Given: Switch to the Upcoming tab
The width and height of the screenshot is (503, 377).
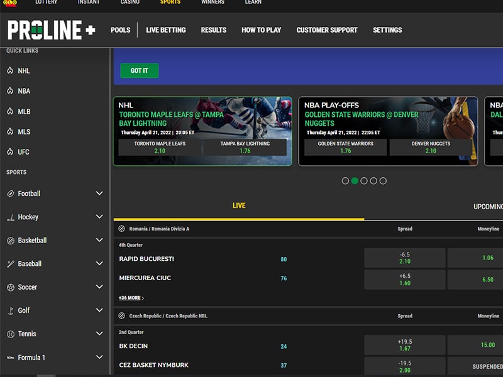Looking at the screenshot, I should click(x=488, y=207).
